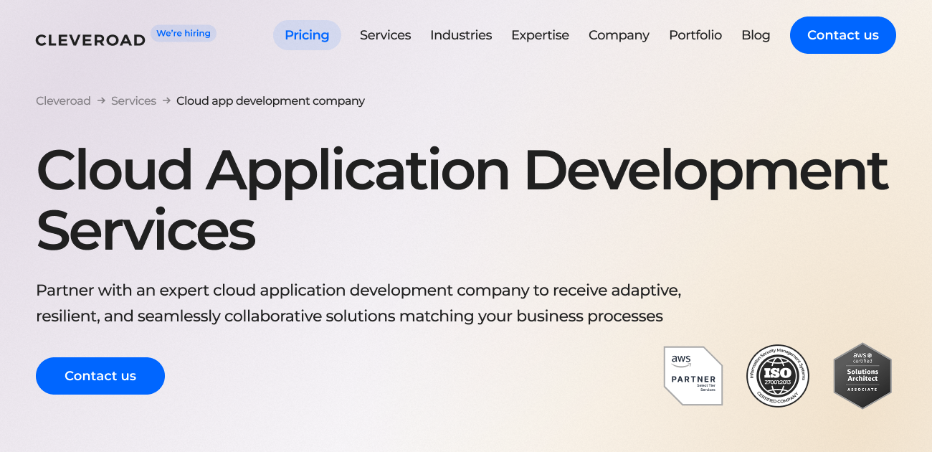Open the Blog page
932x452 pixels.
click(x=756, y=35)
